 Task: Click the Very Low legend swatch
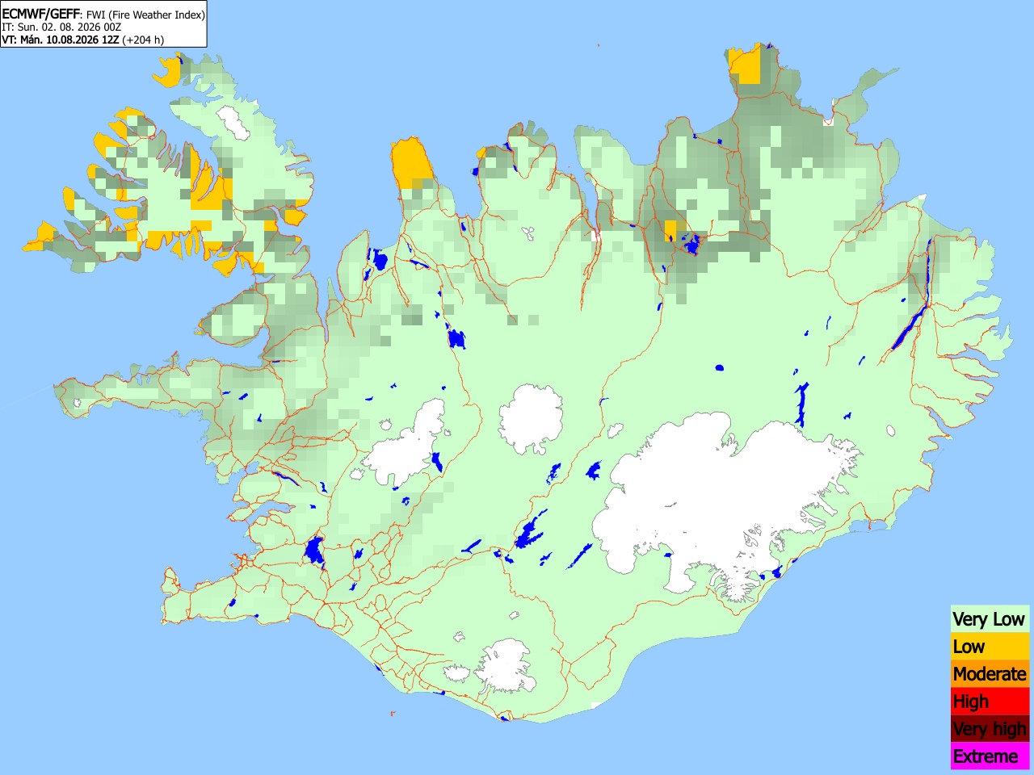[x=990, y=619]
